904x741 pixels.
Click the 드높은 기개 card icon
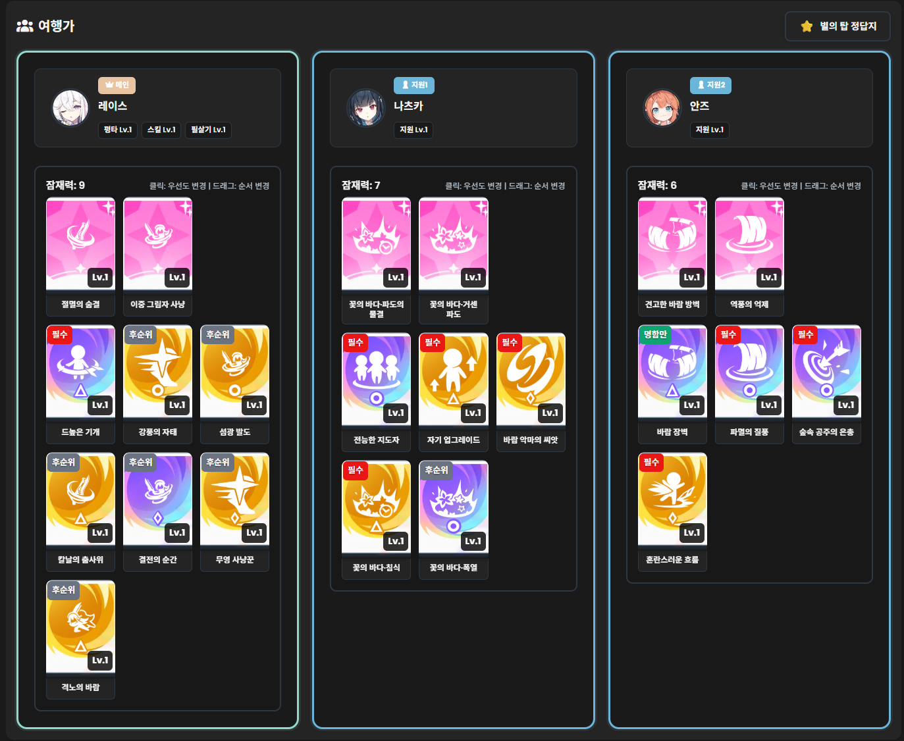click(80, 372)
